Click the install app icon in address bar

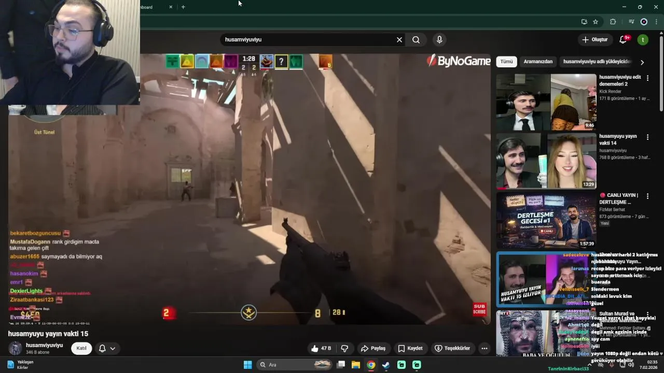tap(584, 22)
